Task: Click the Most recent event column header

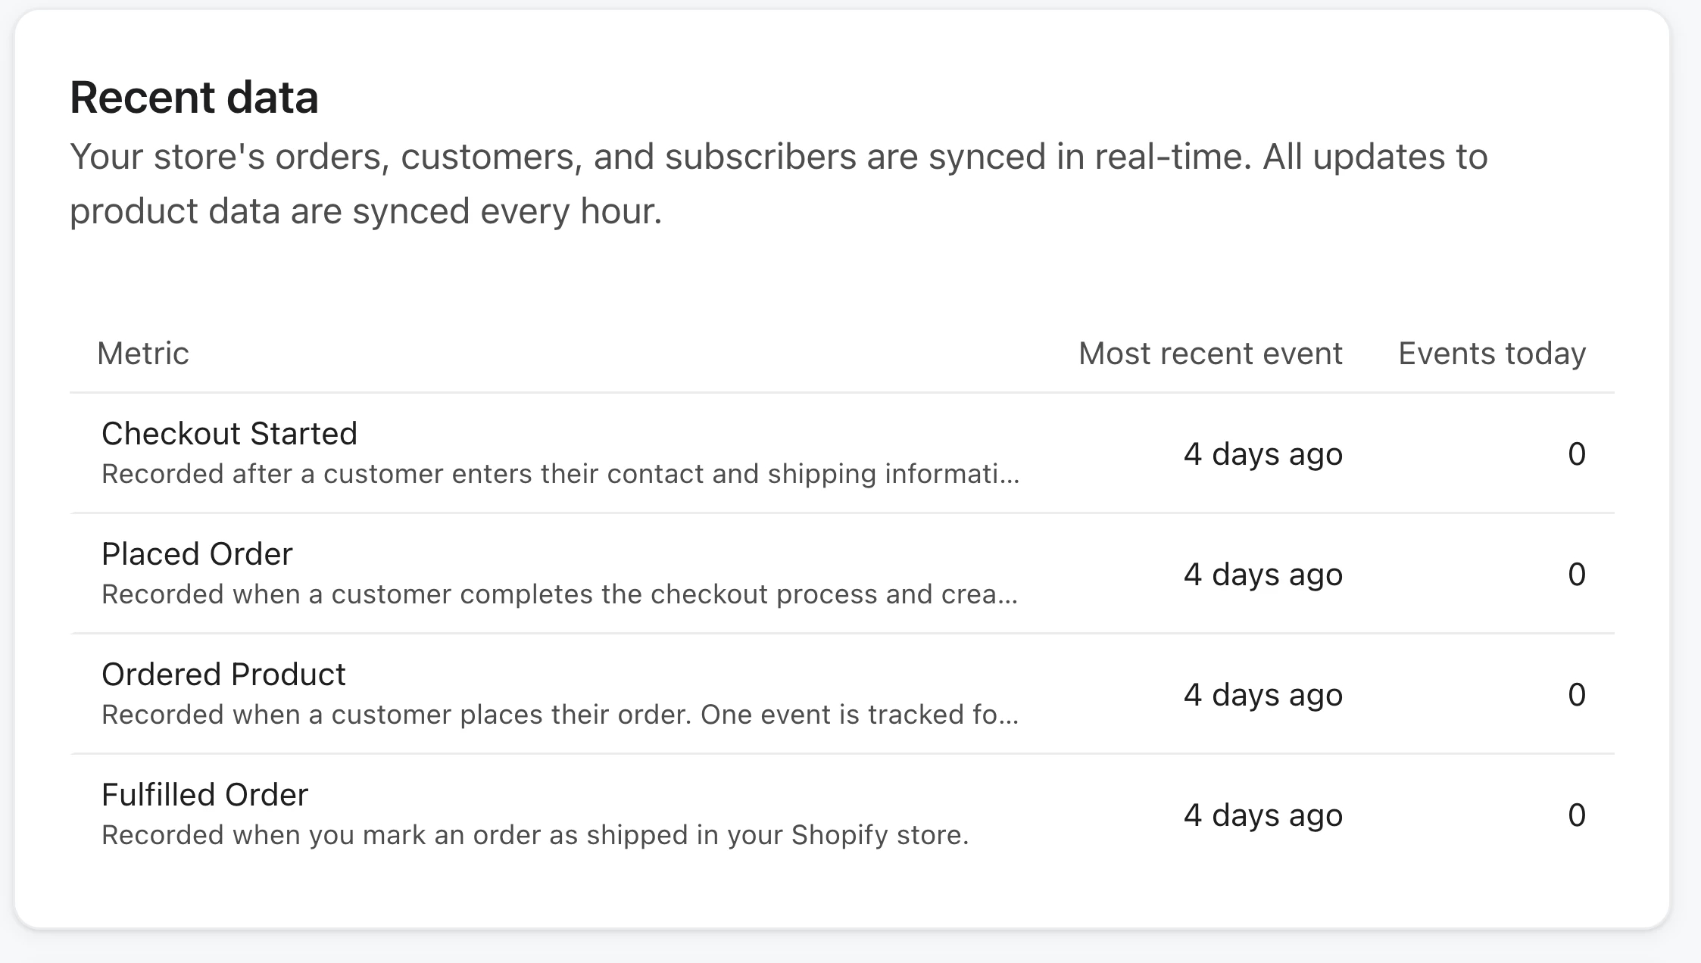Action: [1210, 354]
